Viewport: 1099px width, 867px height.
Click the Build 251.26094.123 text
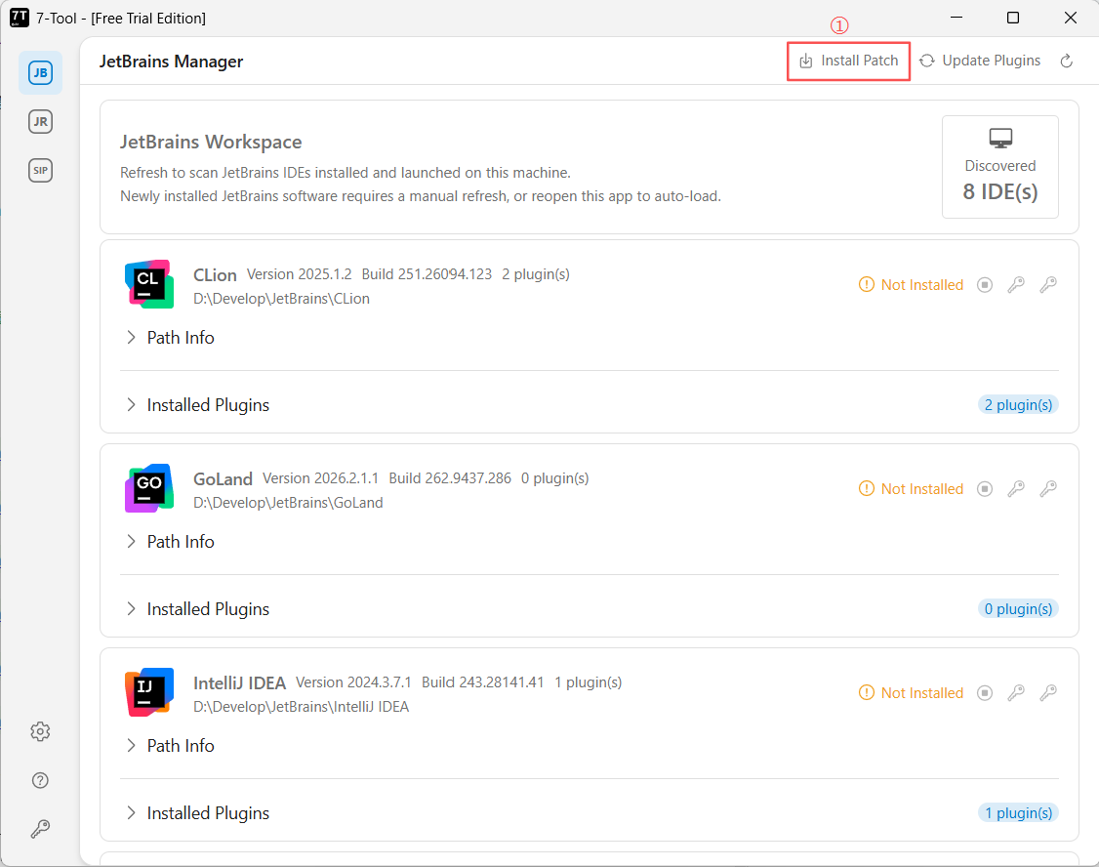tap(427, 274)
